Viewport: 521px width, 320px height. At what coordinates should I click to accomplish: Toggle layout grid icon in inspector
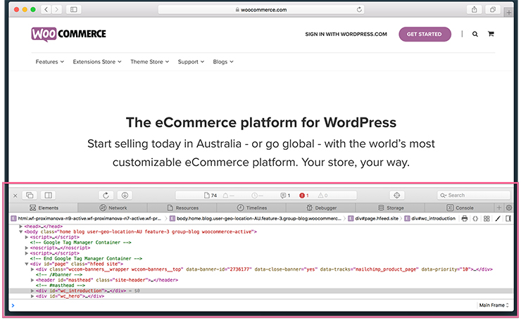(487, 219)
